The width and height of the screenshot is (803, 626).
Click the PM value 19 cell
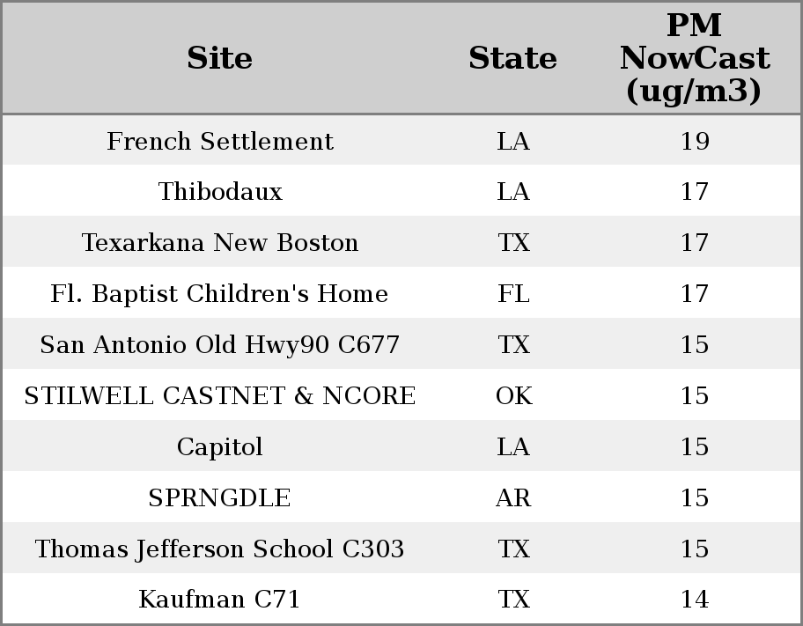(x=695, y=141)
